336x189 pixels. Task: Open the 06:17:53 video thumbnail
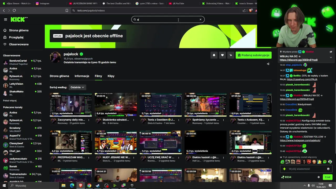(71, 104)
